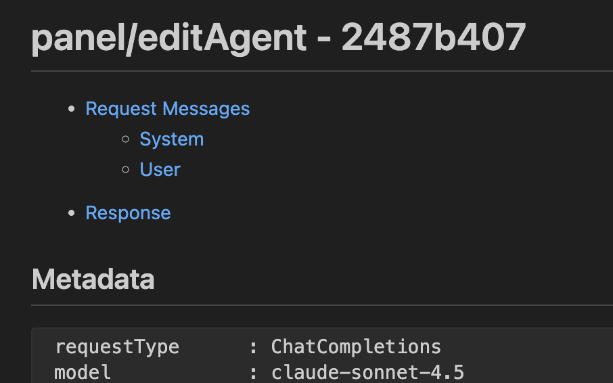This screenshot has width=613, height=383.
Task: Click the colon after requestType
Action: (x=253, y=348)
